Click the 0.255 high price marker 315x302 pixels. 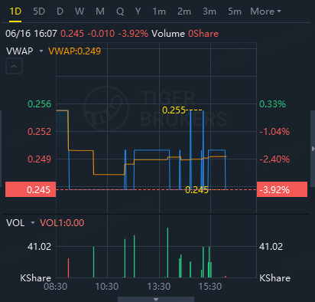pyautogui.click(x=174, y=110)
